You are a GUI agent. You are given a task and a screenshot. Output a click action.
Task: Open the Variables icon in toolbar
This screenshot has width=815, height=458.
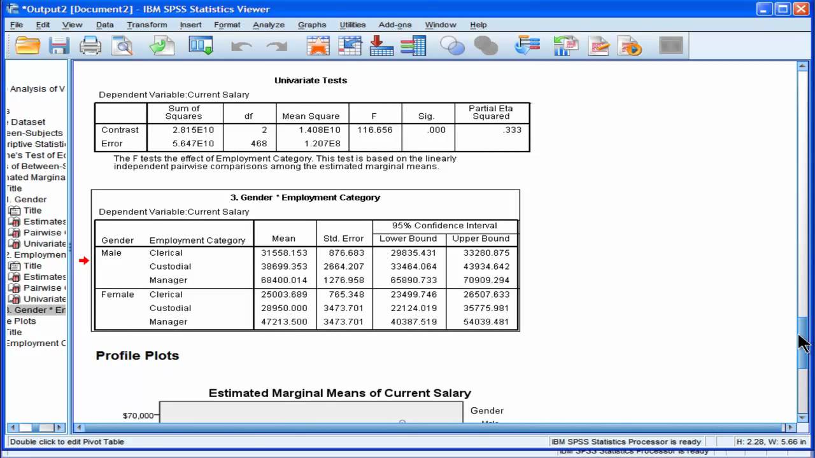click(413, 46)
